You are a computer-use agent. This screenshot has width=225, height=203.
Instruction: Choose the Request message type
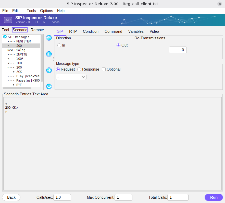pos(58,70)
